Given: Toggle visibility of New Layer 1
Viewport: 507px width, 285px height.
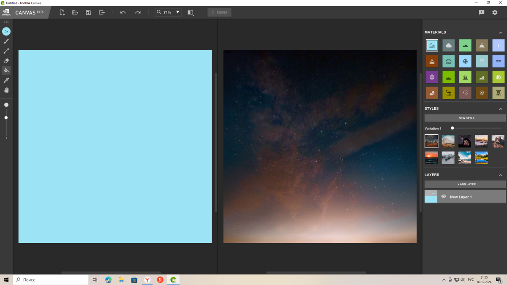Looking at the screenshot, I should pyautogui.click(x=444, y=196).
